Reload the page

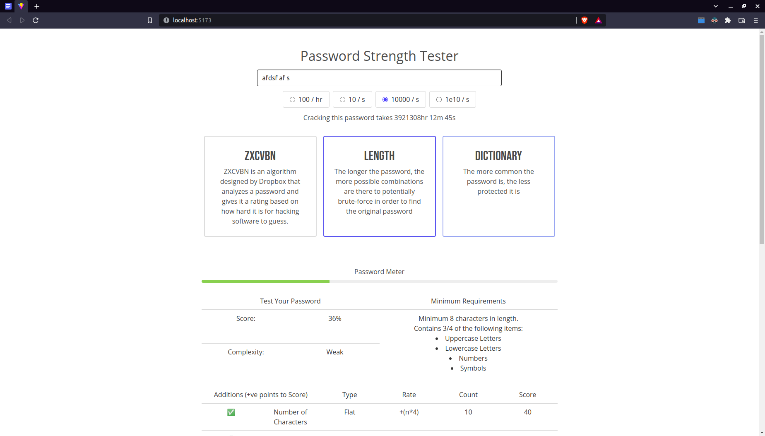click(35, 20)
